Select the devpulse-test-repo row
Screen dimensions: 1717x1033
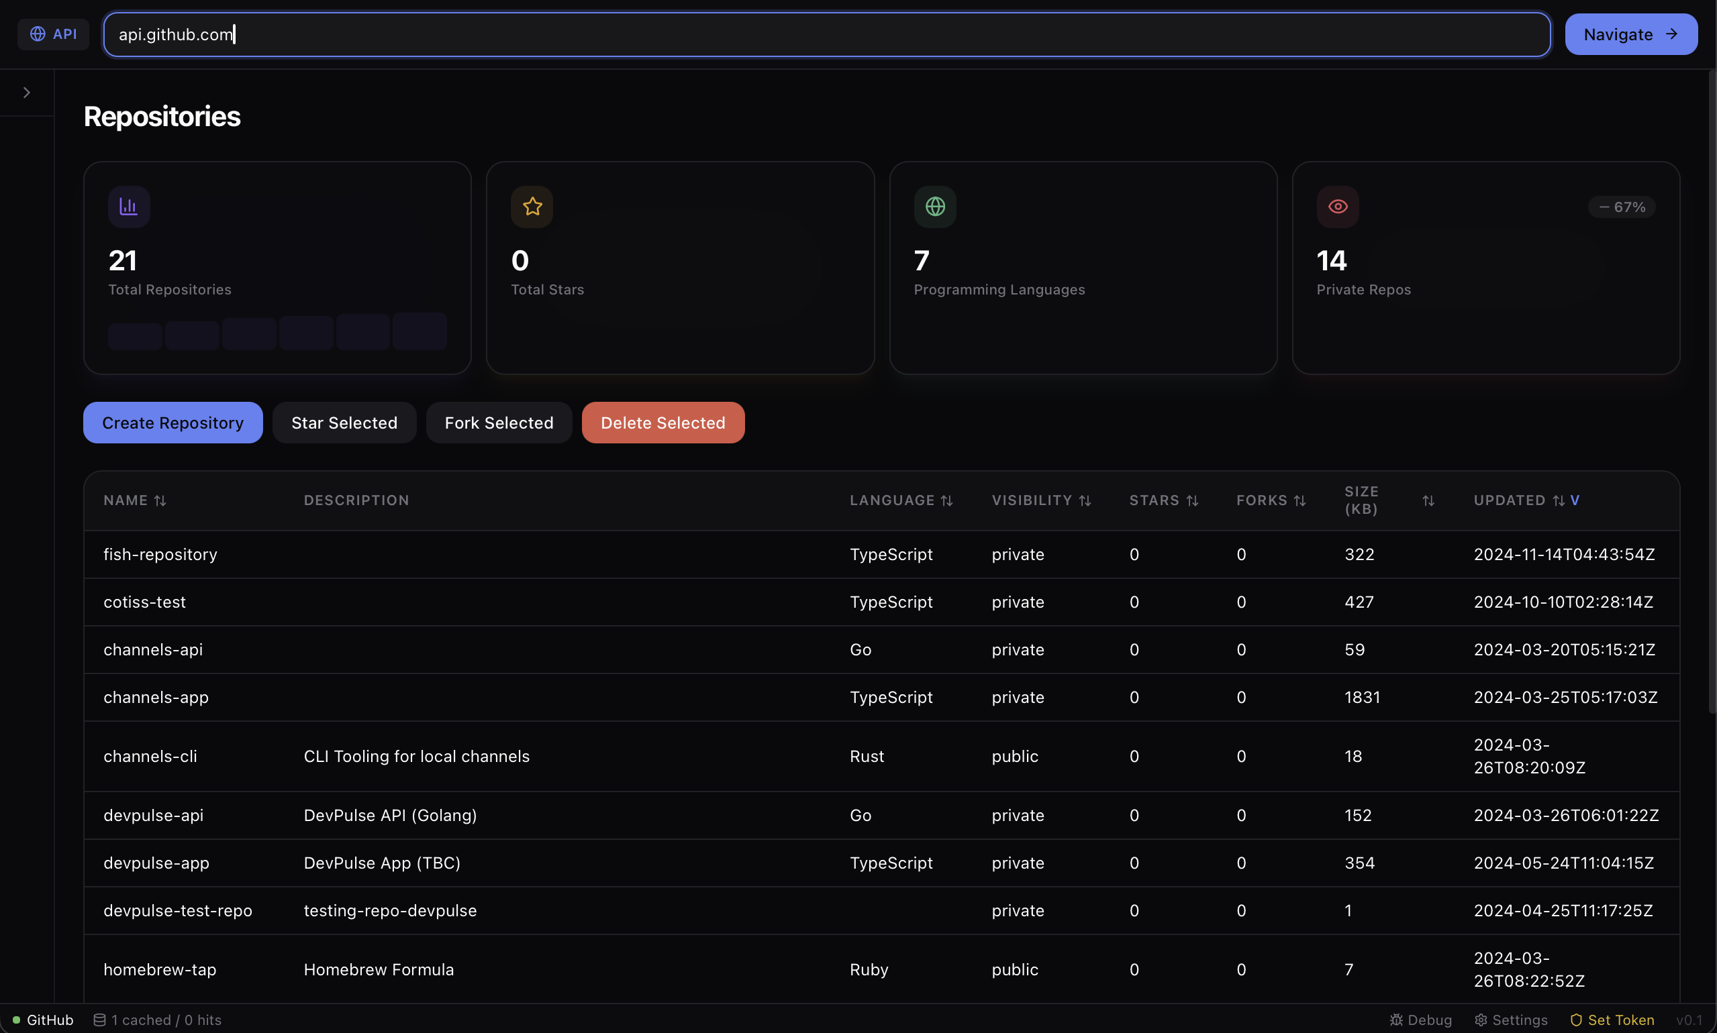(x=882, y=910)
